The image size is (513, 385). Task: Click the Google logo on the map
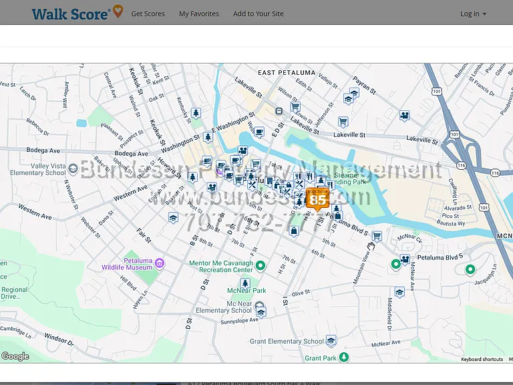(15, 356)
